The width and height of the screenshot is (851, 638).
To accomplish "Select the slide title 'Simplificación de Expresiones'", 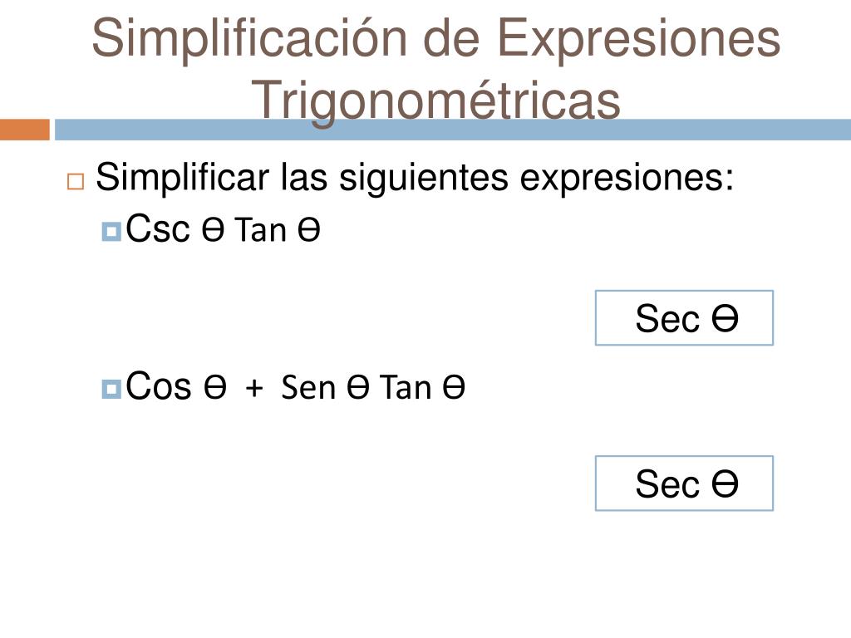I will (435, 38).
